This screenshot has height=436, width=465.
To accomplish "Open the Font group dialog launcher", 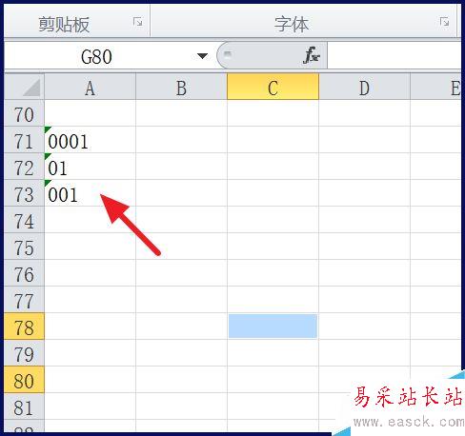I will click(444, 22).
